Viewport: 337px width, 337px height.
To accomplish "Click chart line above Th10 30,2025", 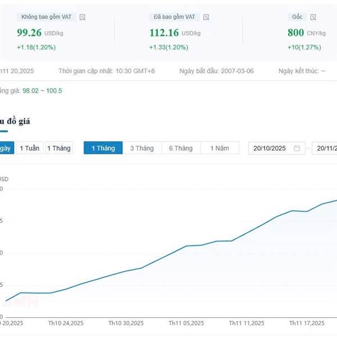I will (x=126, y=271).
